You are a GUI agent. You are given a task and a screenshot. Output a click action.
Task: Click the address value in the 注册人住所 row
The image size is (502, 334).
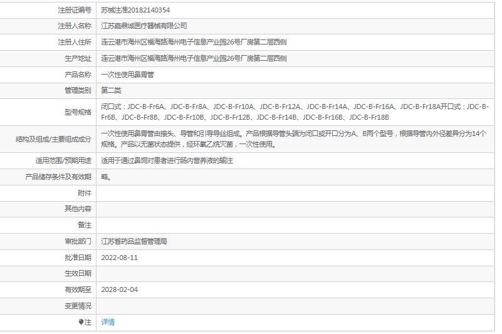point(194,42)
